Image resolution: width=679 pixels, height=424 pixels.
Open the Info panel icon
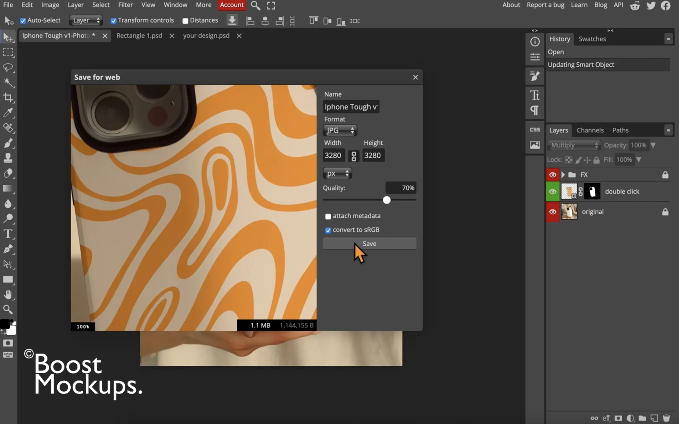pos(535,42)
